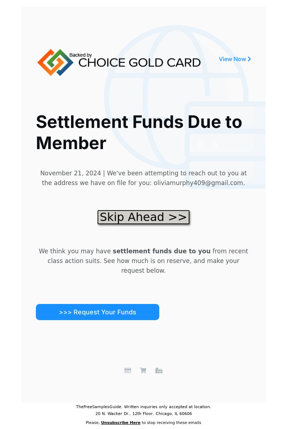Click the Backed by label above wordmark
Screen dimensions: 287x429
(81, 55)
